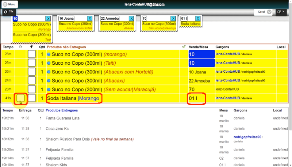Click the waiter figure column header icon
The height and width of the screenshot is (167, 292).
click(32, 47)
